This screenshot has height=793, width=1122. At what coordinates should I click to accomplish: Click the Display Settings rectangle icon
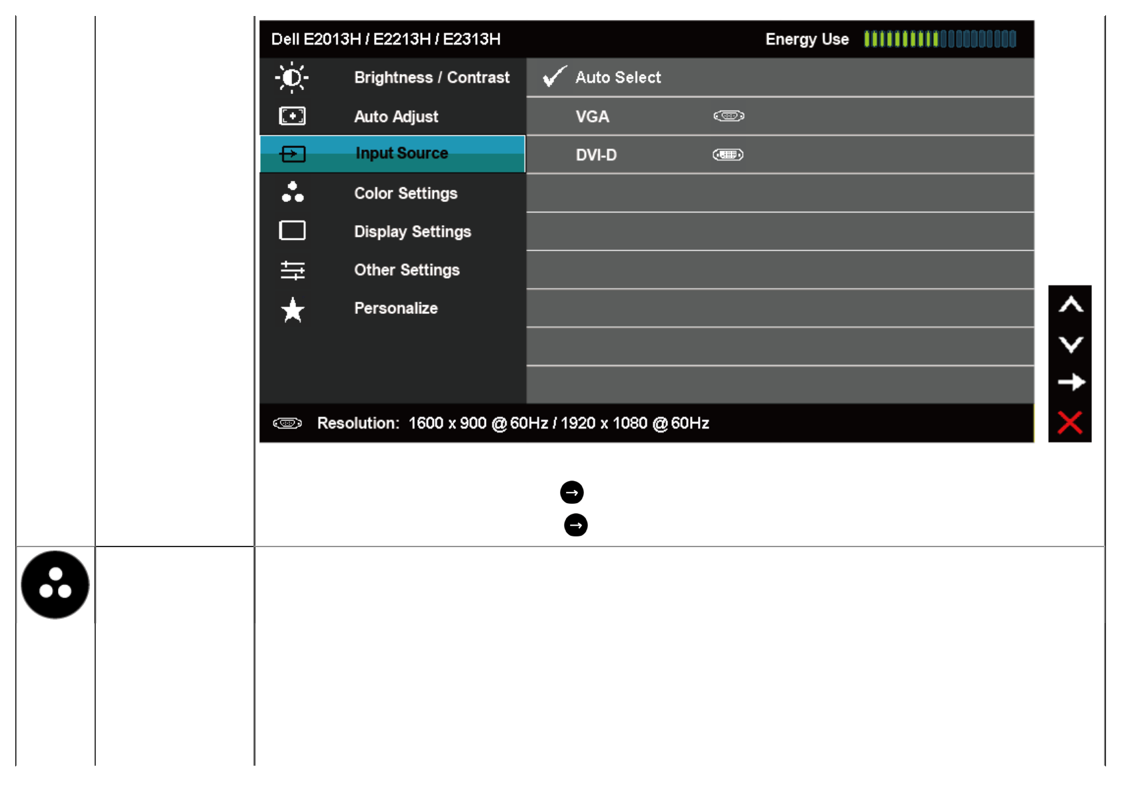pos(292,231)
